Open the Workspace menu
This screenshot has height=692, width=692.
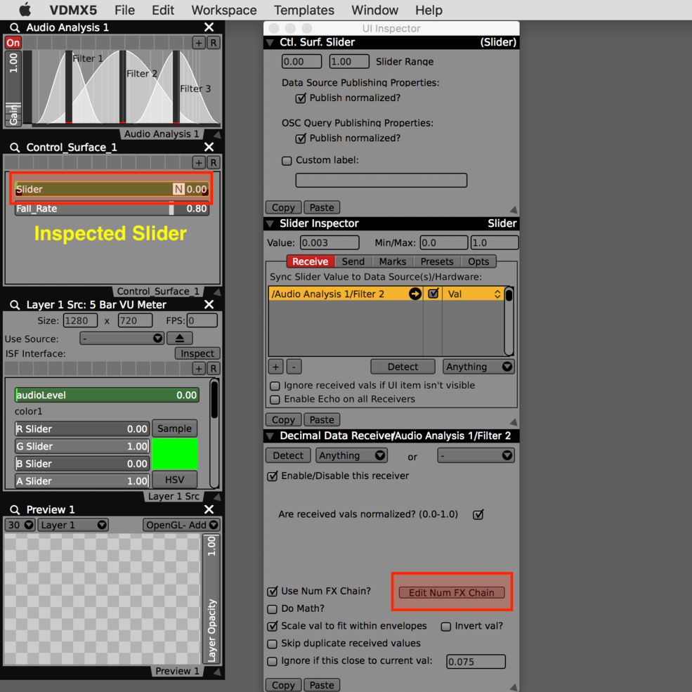coord(223,10)
